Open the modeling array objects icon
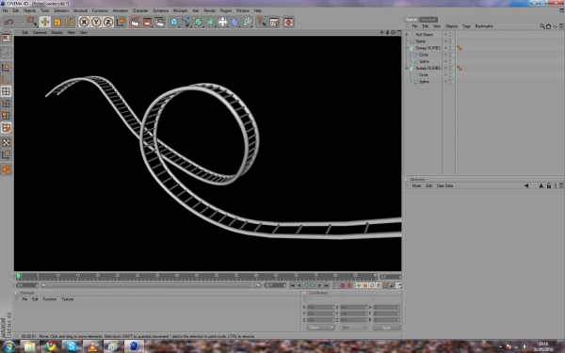565x353 pixels. click(211, 22)
